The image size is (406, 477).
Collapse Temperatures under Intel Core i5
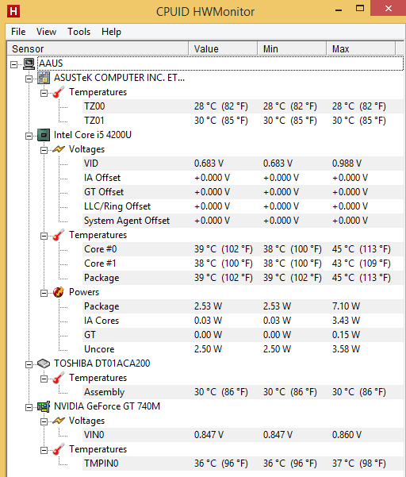tap(44, 236)
